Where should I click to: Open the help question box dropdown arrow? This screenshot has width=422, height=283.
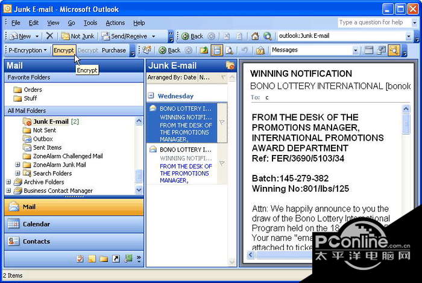point(415,23)
